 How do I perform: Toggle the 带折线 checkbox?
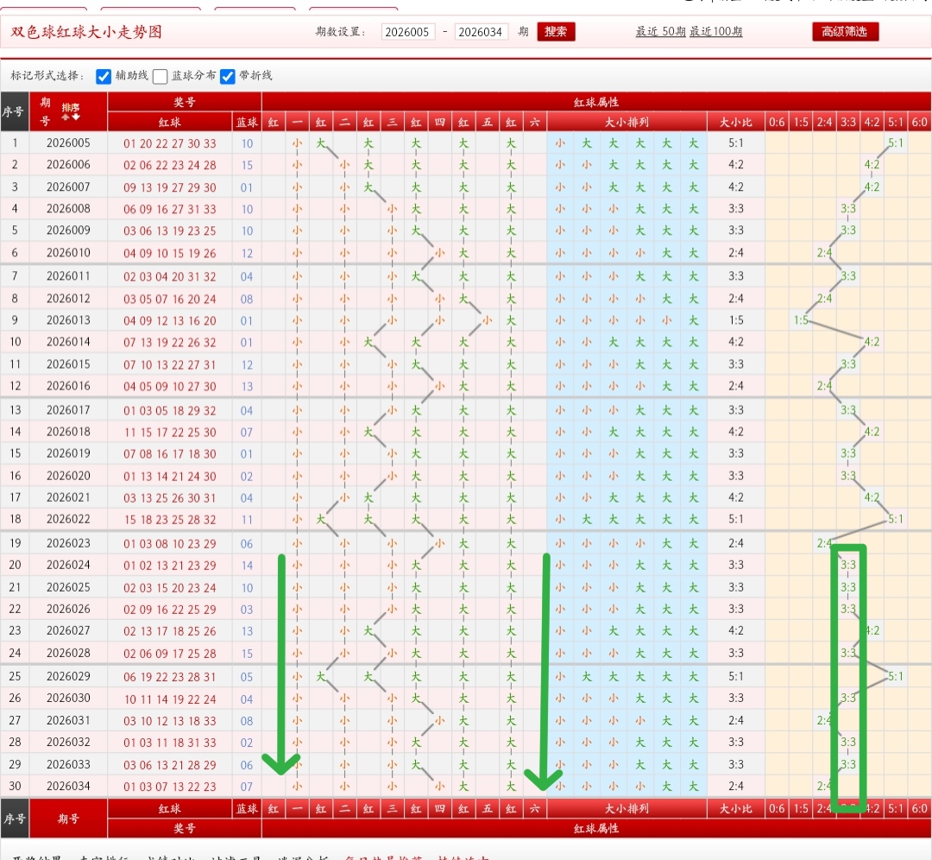pos(228,76)
